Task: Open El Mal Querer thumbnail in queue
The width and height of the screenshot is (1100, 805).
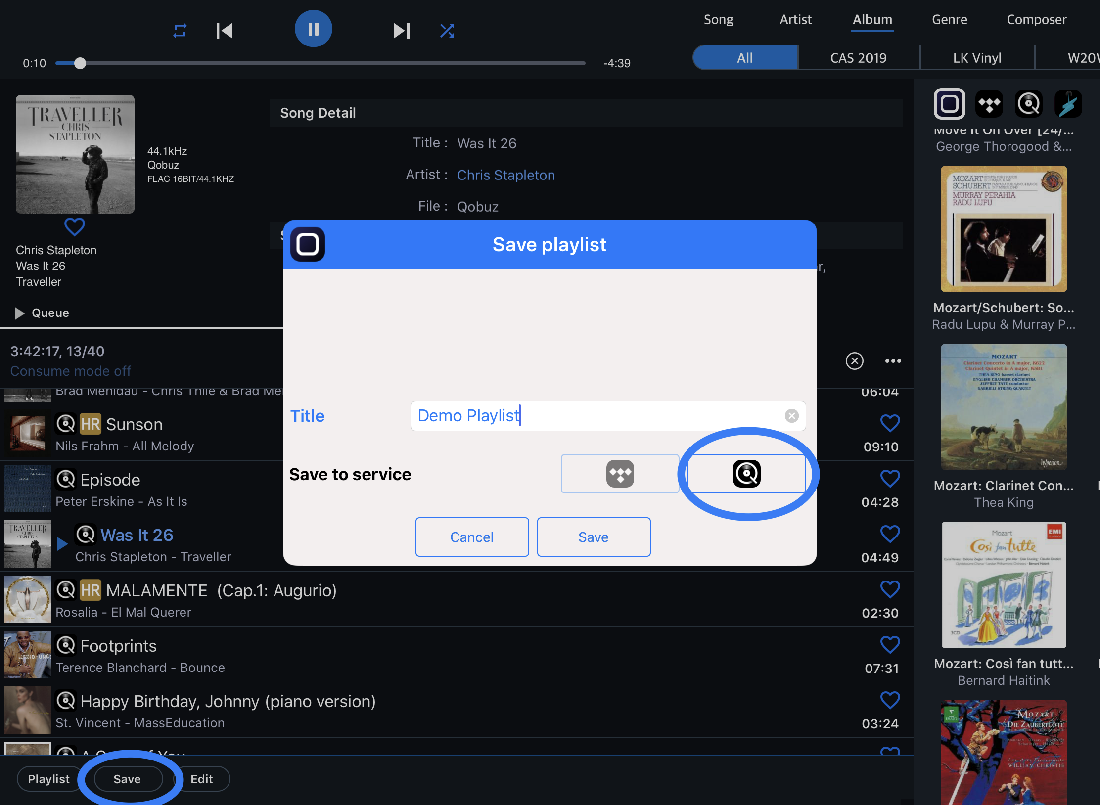Action: (x=28, y=599)
